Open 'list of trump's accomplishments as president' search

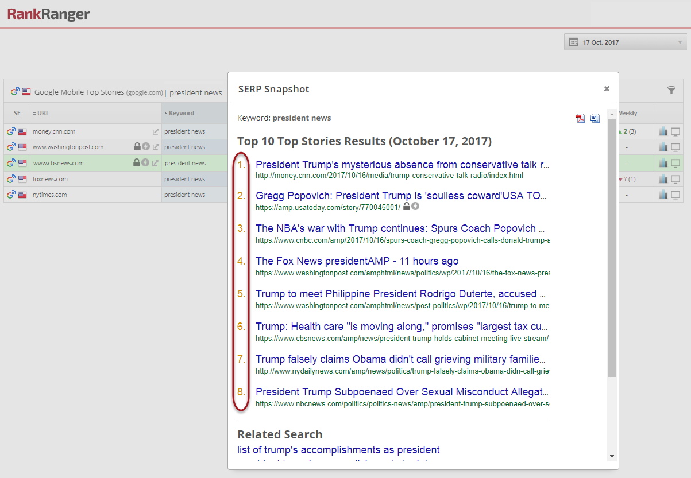click(338, 450)
